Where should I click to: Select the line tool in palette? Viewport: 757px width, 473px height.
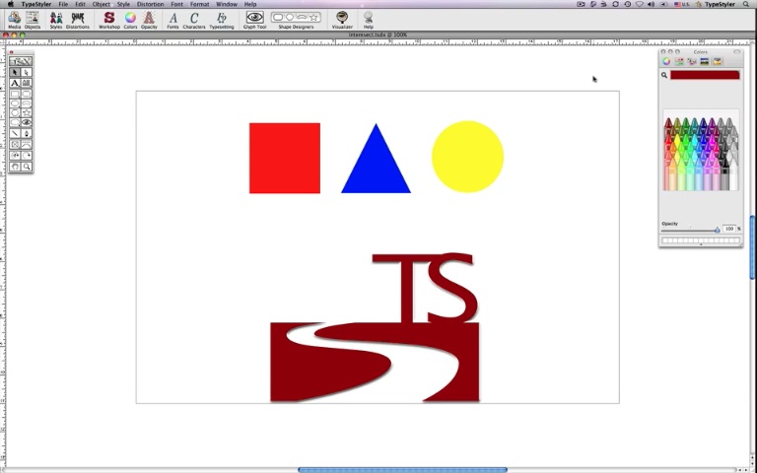[15, 134]
